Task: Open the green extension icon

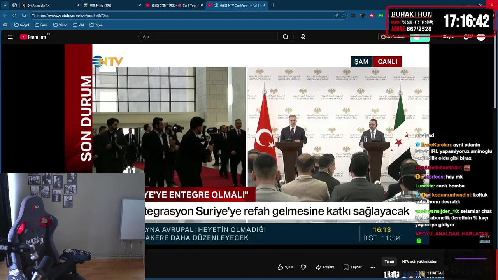Action: pyautogui.click(x=381, y=16)
